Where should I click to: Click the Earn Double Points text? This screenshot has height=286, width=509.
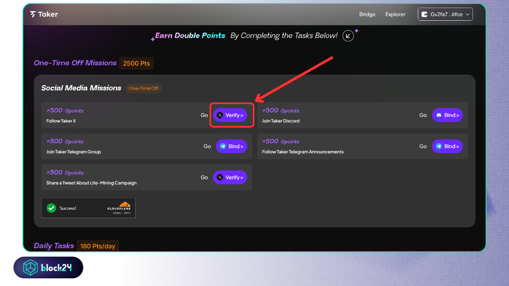pyautogui.click(x=190, y=36)
